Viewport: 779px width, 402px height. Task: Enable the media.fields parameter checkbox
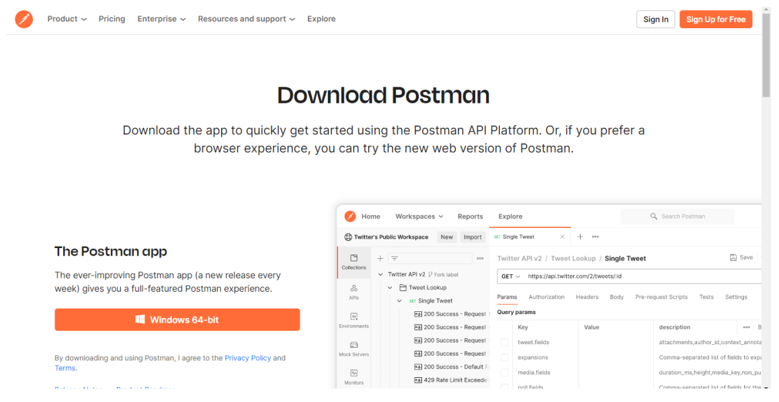coord(505,372)
